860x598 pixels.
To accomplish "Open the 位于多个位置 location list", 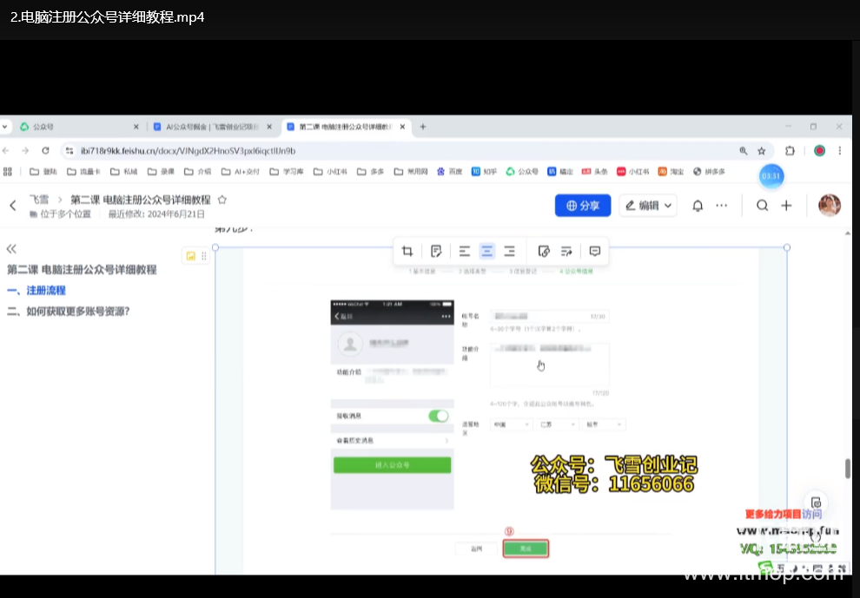I will [x=60, y=214].
